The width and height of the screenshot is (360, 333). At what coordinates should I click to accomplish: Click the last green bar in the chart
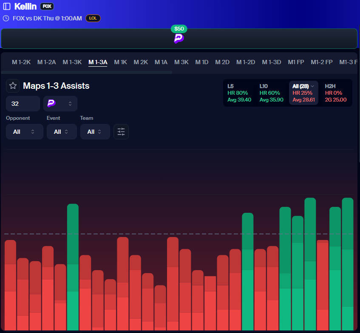[348, 264]
